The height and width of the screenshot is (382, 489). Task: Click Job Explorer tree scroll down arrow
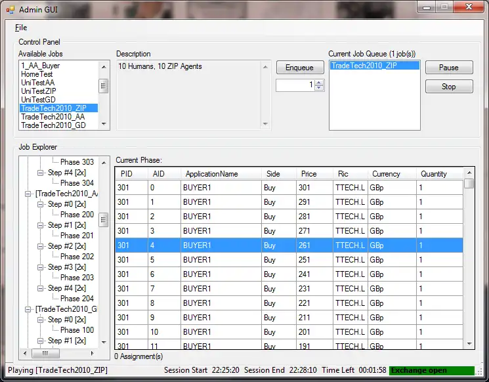pos(104,342)
